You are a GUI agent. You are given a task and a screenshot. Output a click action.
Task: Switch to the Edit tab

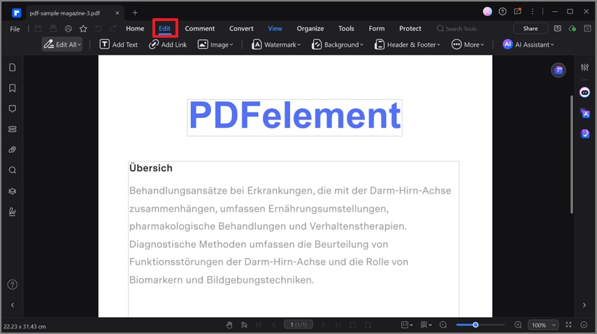[x=164, y=29]
